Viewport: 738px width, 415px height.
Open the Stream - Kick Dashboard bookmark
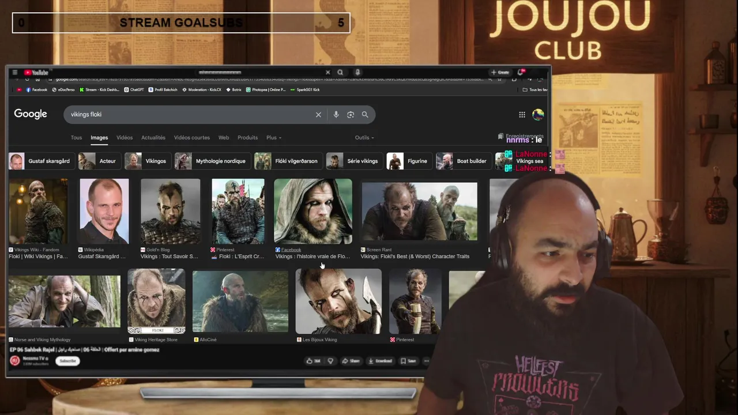99,90
